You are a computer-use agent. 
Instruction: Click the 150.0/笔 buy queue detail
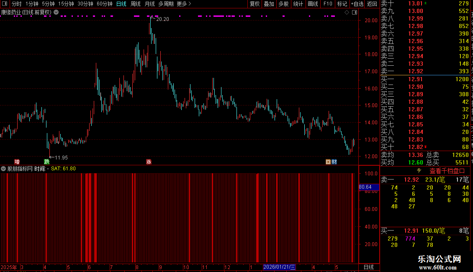click(434, 231)
